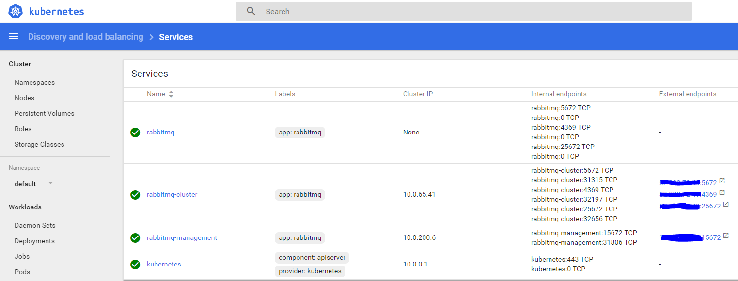The image size is (738, 281).
Task: Open external link icon for port 25672 endpoint
Action: (x=726, y=205)
